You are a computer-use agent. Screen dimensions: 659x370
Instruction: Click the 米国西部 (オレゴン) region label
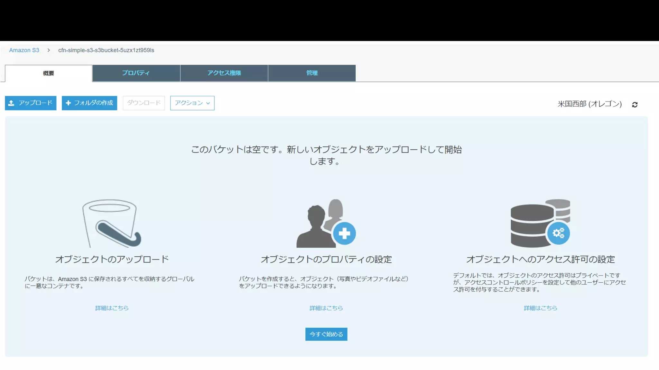coord(589,104)
